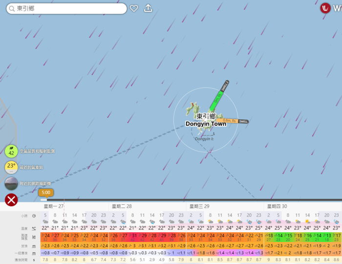Open the nearby webcam thumbnail
The height and width of the screenshot is (264, 342).
tap(11, 183)
